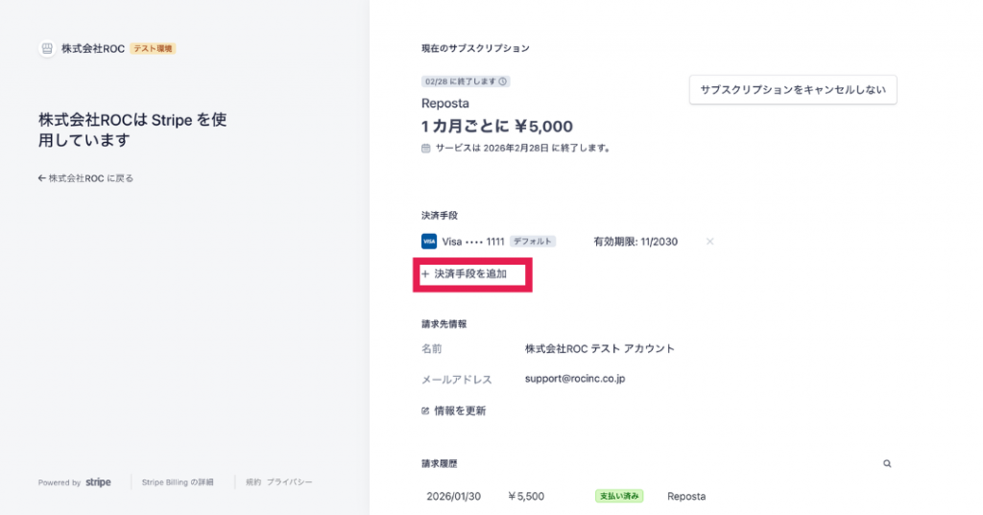The width and height of the screenshot is (983, 515).
Task: Click the calendar icon beside service end date
Action: [426, 149]
